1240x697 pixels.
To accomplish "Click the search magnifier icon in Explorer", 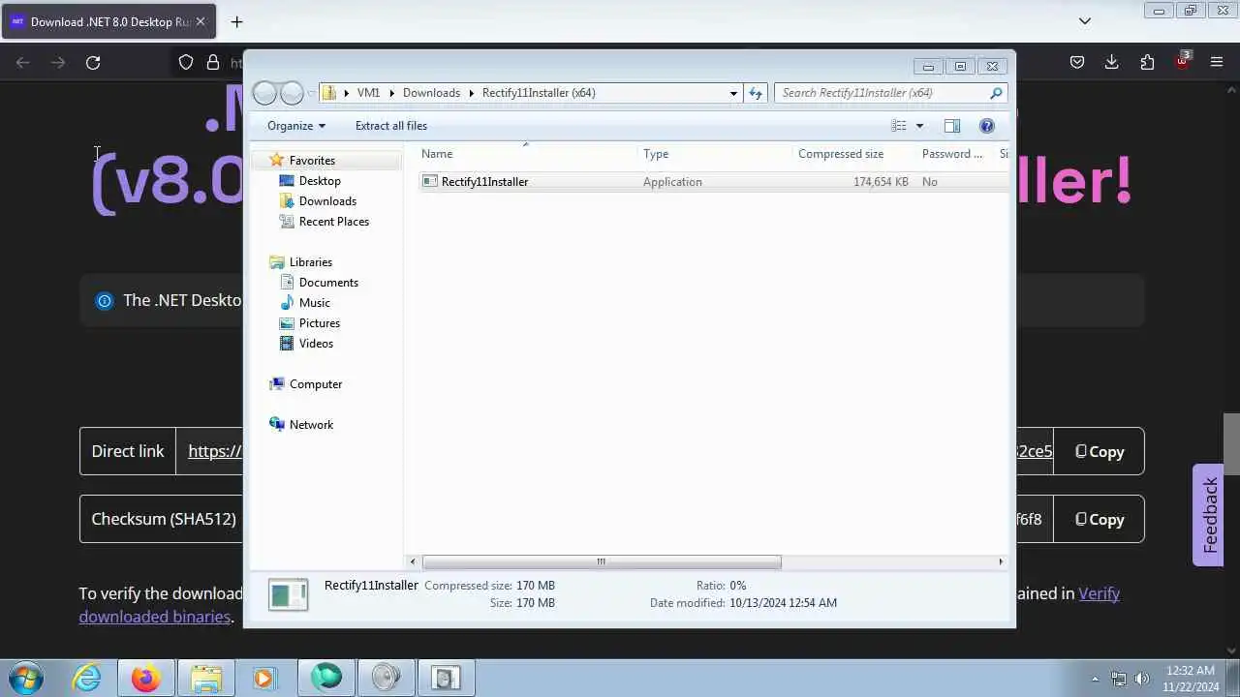I will 996,93.
